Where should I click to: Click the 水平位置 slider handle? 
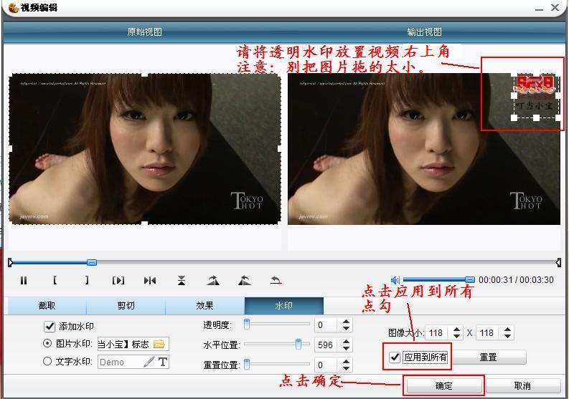point(298,344)
